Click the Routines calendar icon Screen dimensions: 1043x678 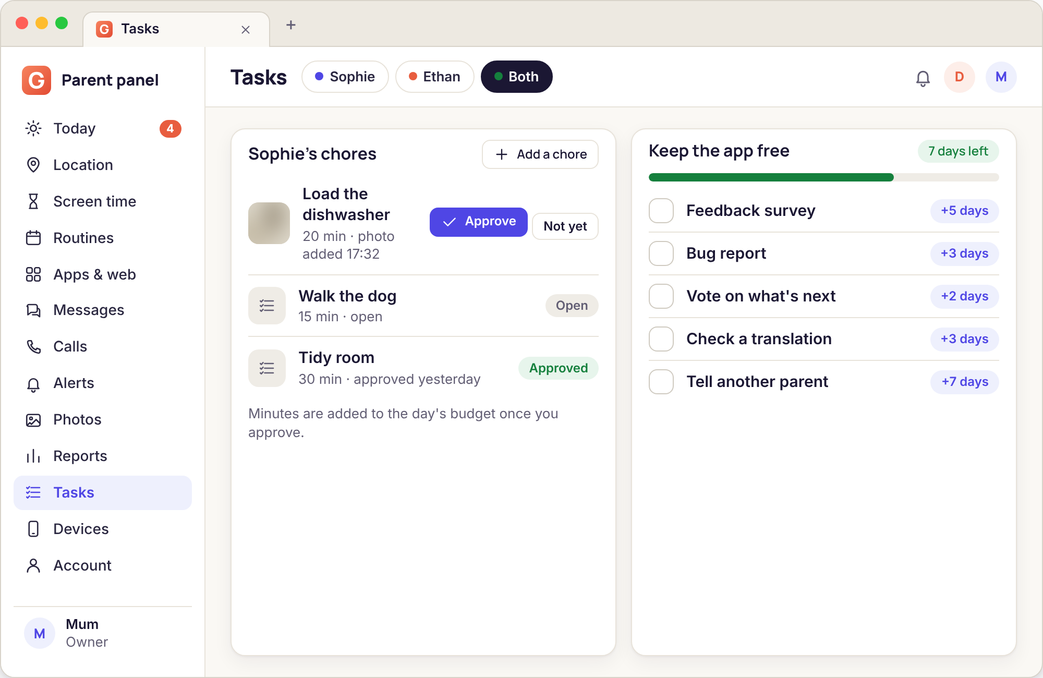33,238
